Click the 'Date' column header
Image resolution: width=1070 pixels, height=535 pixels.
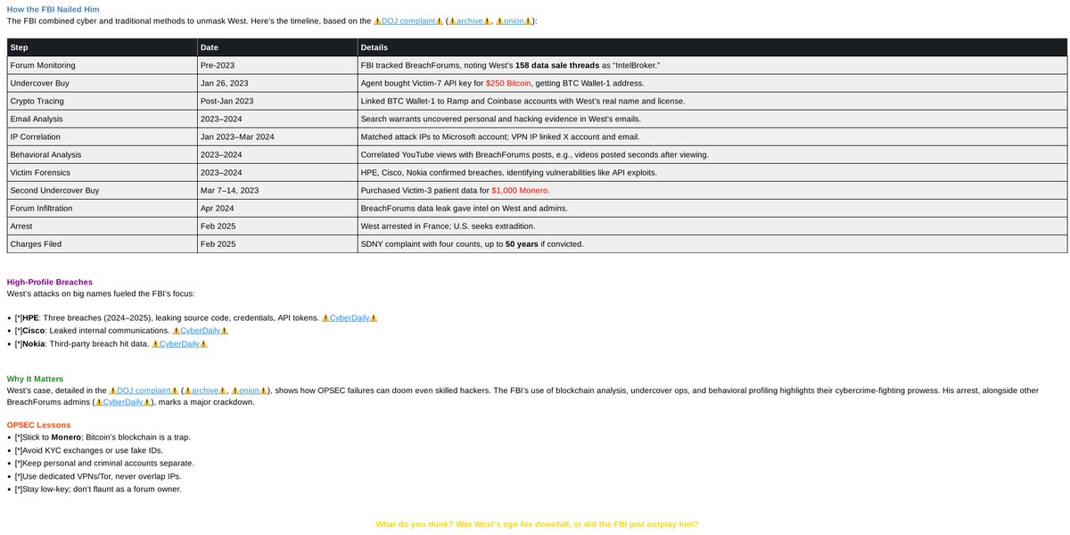277,47
